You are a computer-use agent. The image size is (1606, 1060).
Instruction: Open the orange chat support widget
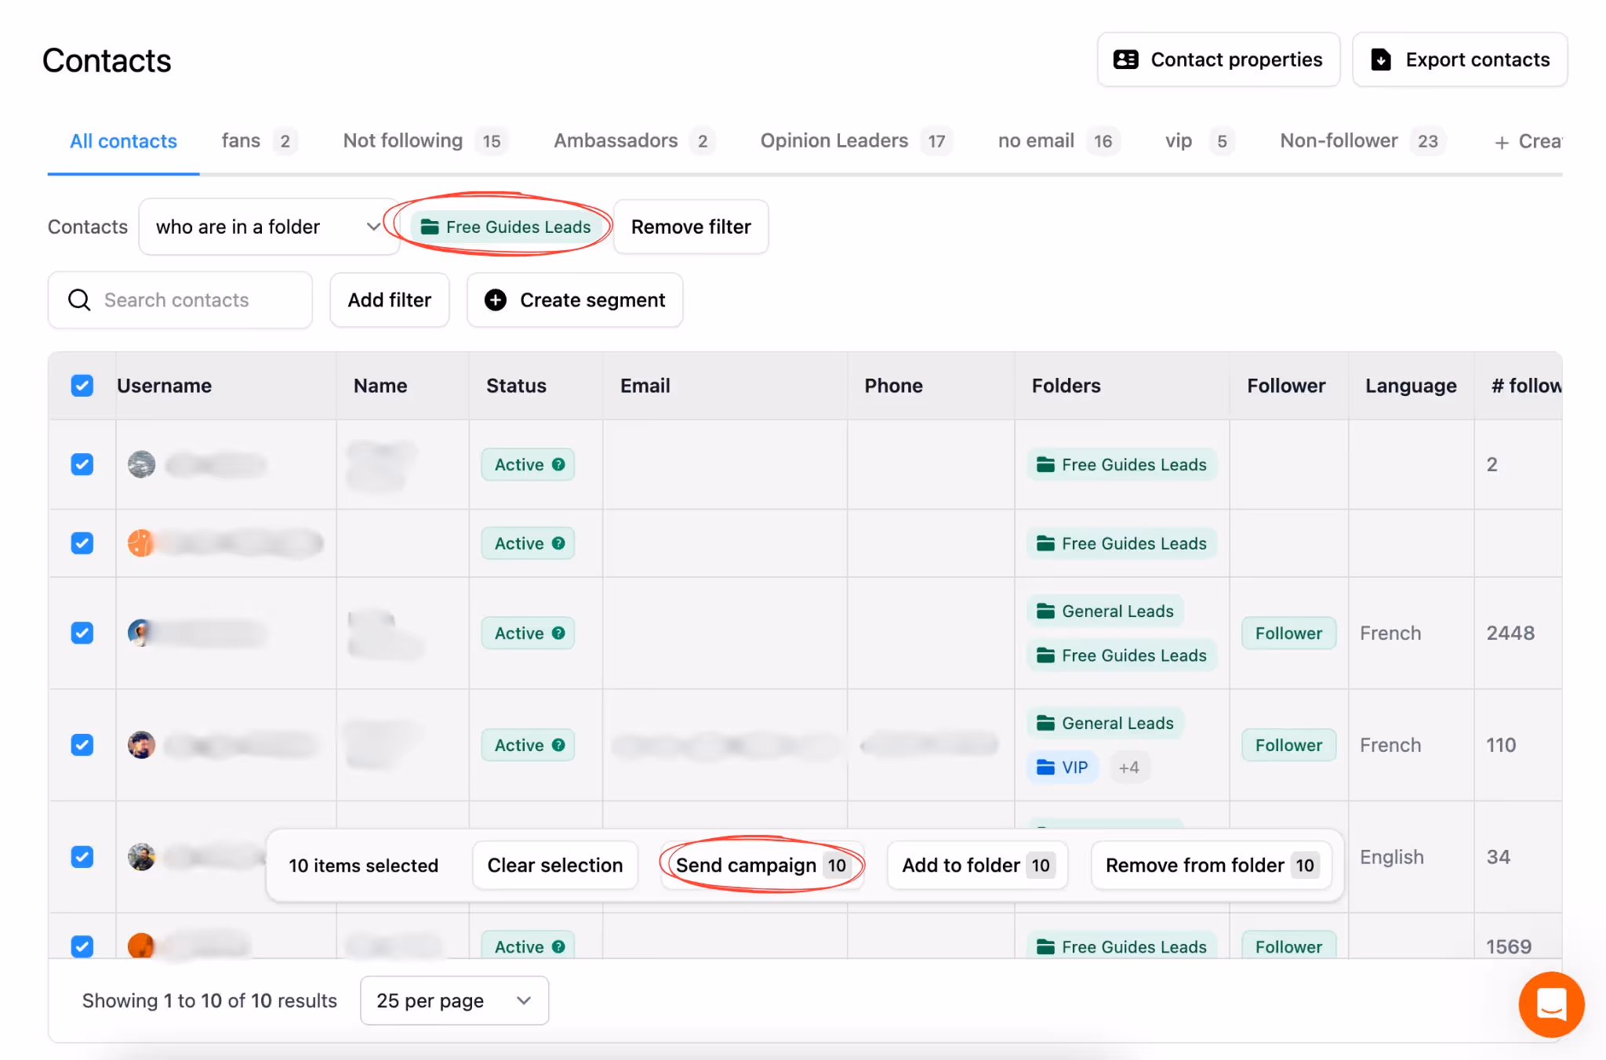point(1550,1004)
